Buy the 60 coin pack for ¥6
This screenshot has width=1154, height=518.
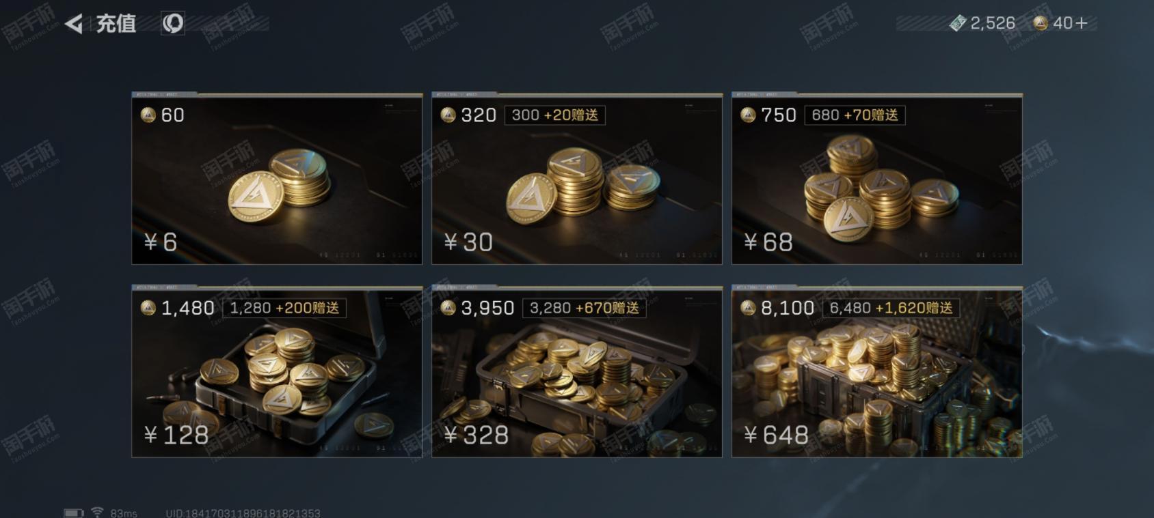point(277,179)
